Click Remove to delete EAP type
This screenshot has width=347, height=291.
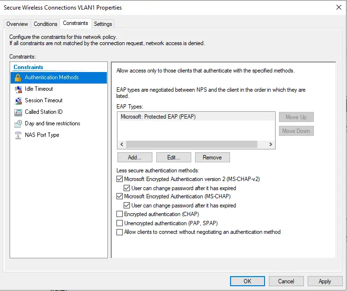[x=212, y=157]
